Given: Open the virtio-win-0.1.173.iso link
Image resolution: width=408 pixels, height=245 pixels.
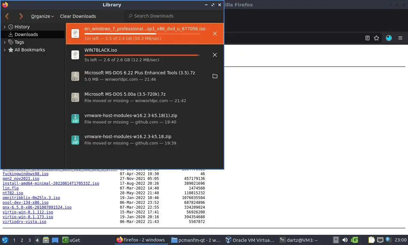Looking at the screenshot, I should tap(28, 217).
